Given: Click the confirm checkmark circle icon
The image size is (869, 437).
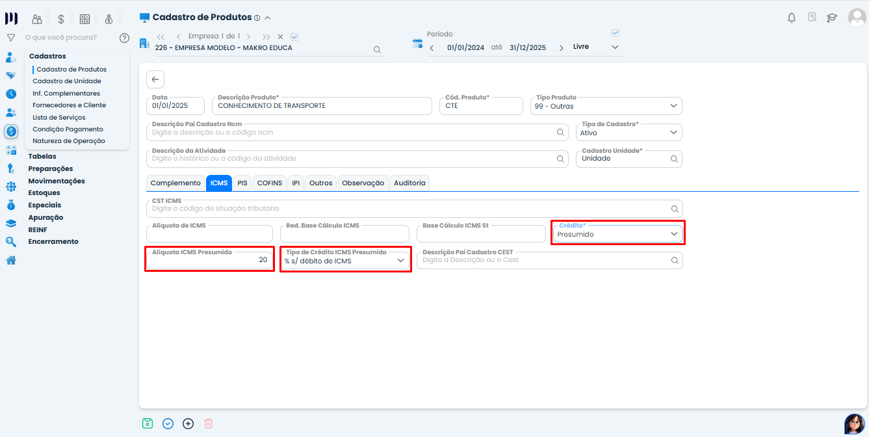Looking at the screenshot, I should (x=168, y=423).
